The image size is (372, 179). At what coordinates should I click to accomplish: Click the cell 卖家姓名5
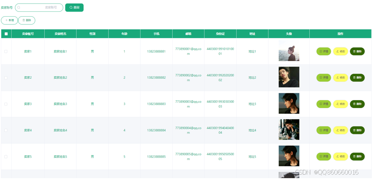click(x=60, y=157)
